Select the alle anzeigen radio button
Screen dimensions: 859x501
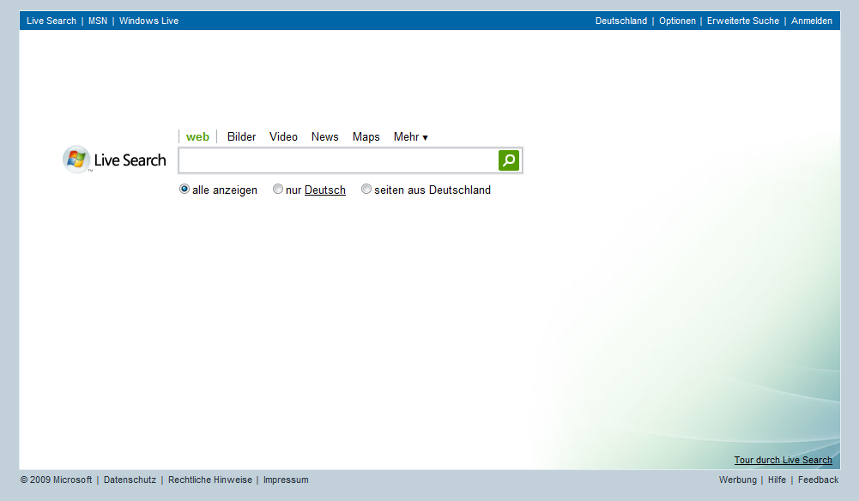pyautogui.click(x=185, y=189)
